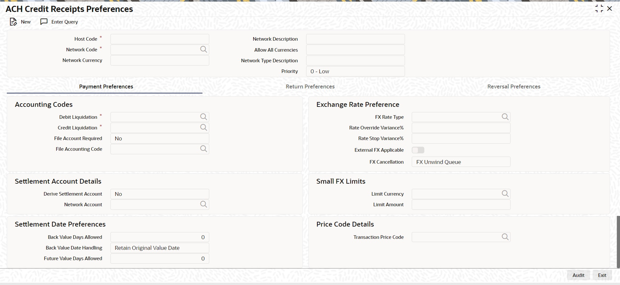The image size is (620, 285).
Task: Toggle the External FX Applicable switch
Action: click(x=418, y=150)
